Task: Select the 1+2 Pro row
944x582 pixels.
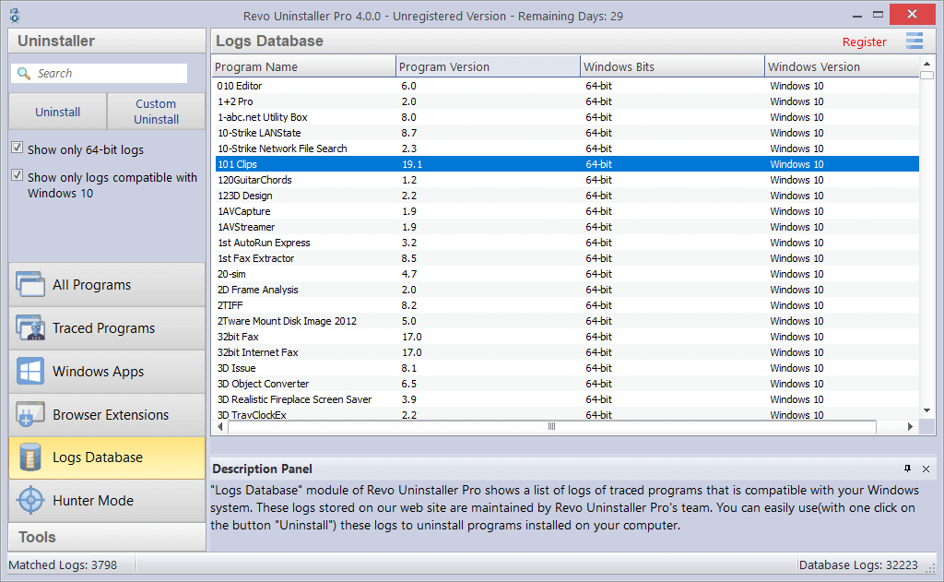Action: coord(567,101)
